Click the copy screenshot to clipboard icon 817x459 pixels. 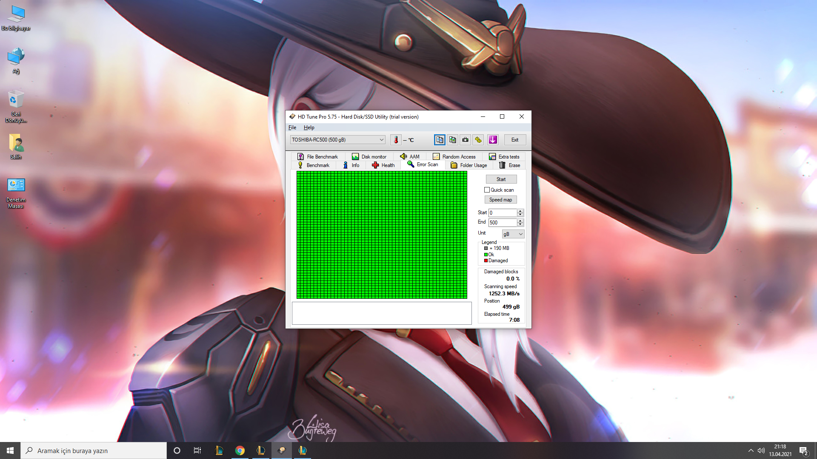[453, 140]
